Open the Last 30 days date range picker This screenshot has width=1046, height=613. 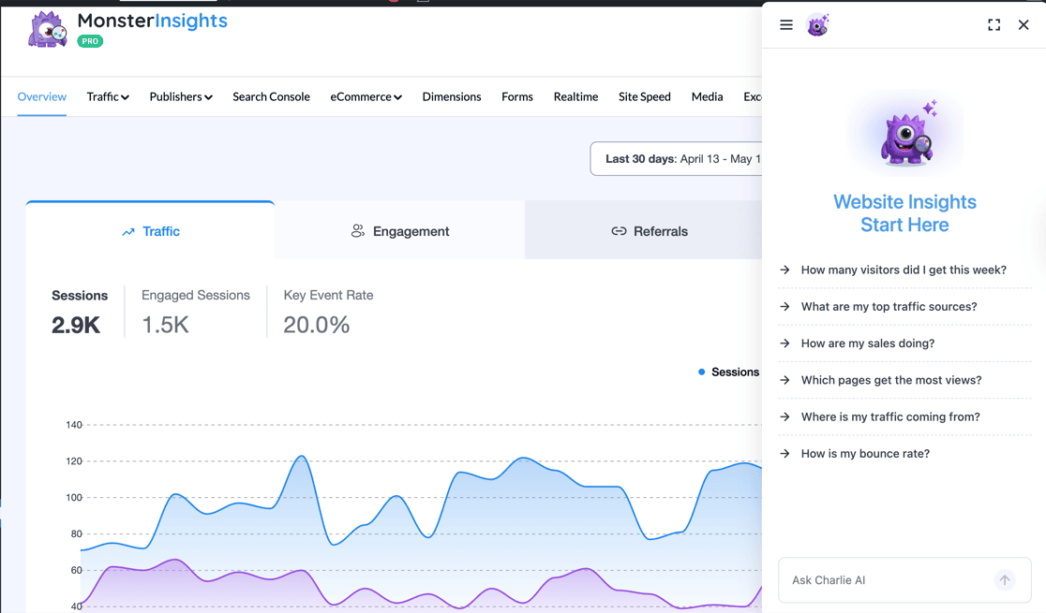pyautogui.click(x=676, y=158)
